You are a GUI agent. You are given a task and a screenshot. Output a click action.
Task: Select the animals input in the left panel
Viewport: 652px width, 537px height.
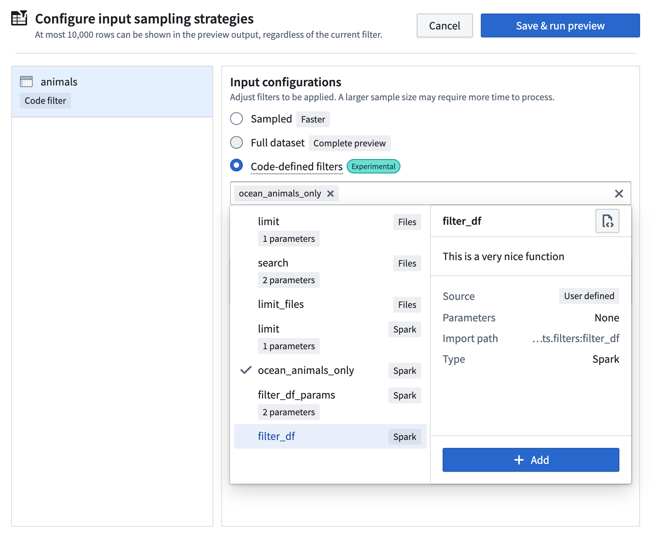(59, 81)
